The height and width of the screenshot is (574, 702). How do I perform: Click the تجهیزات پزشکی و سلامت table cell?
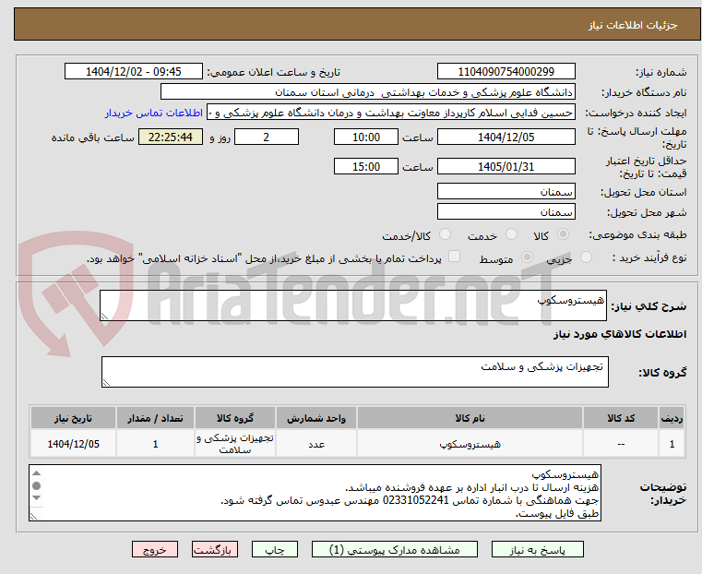[x=235, y=444]
